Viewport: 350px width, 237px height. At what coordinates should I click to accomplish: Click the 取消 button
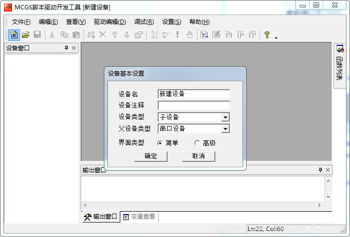198,156
